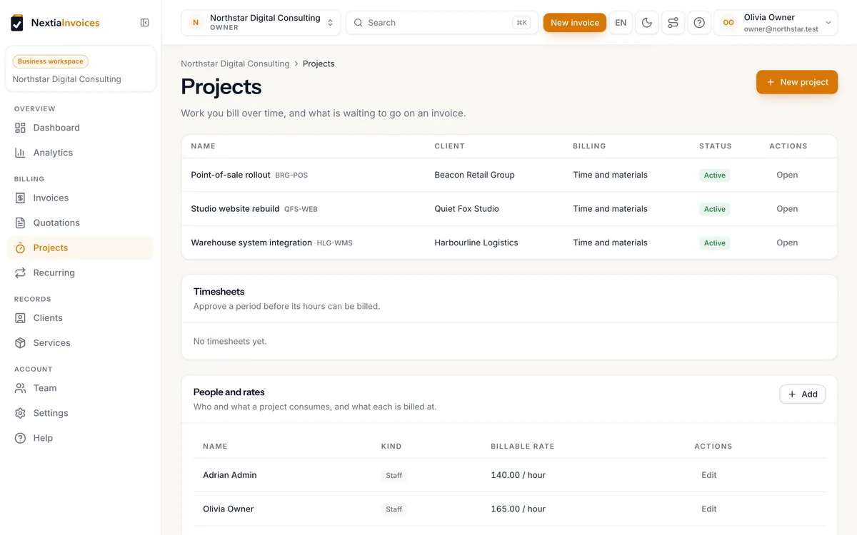Open the Warehouse system integration project
This screenshot has height=535, width=857.
coord(787,243)
